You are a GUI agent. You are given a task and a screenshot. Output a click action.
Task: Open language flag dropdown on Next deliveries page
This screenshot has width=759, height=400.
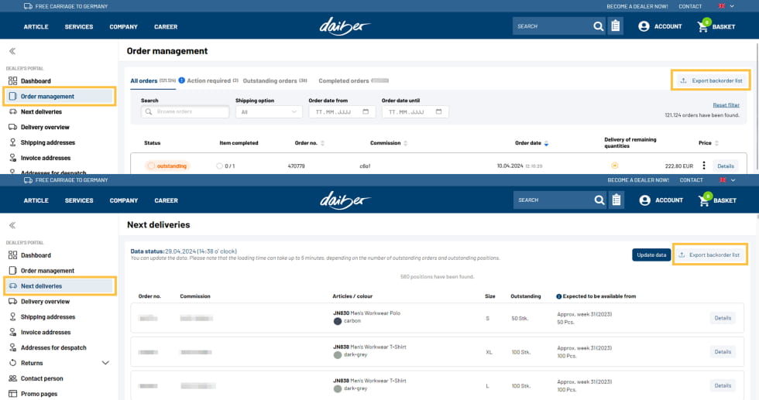click(x=727, y=180)
